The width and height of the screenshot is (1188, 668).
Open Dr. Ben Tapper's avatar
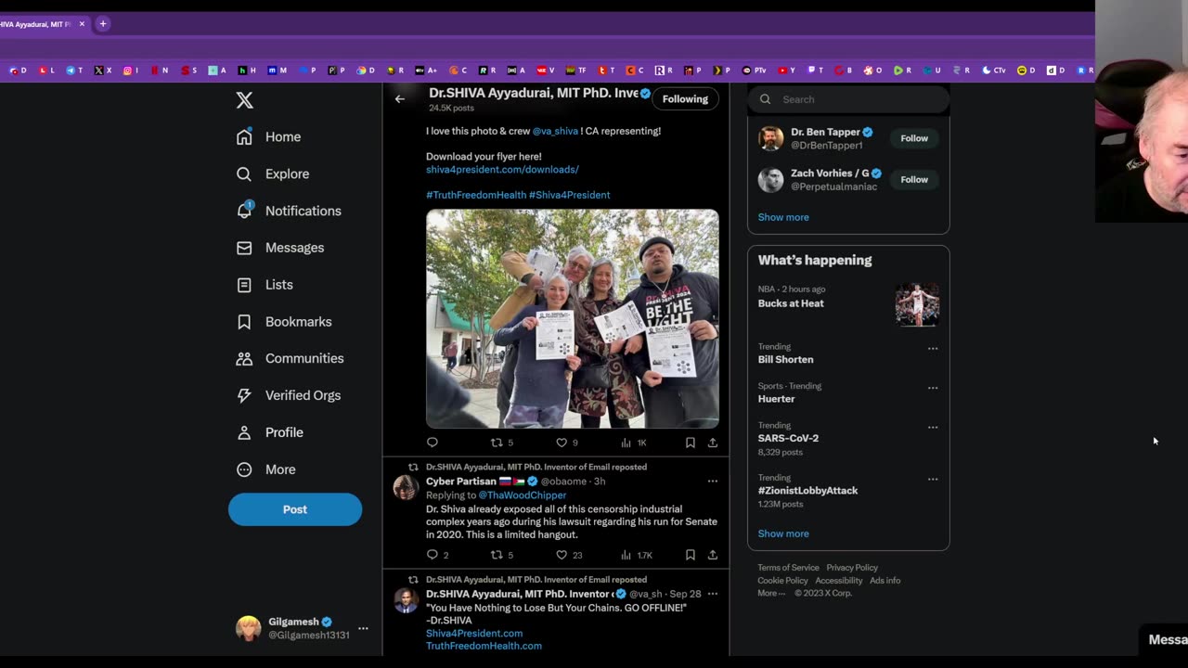tap(770, 138)
